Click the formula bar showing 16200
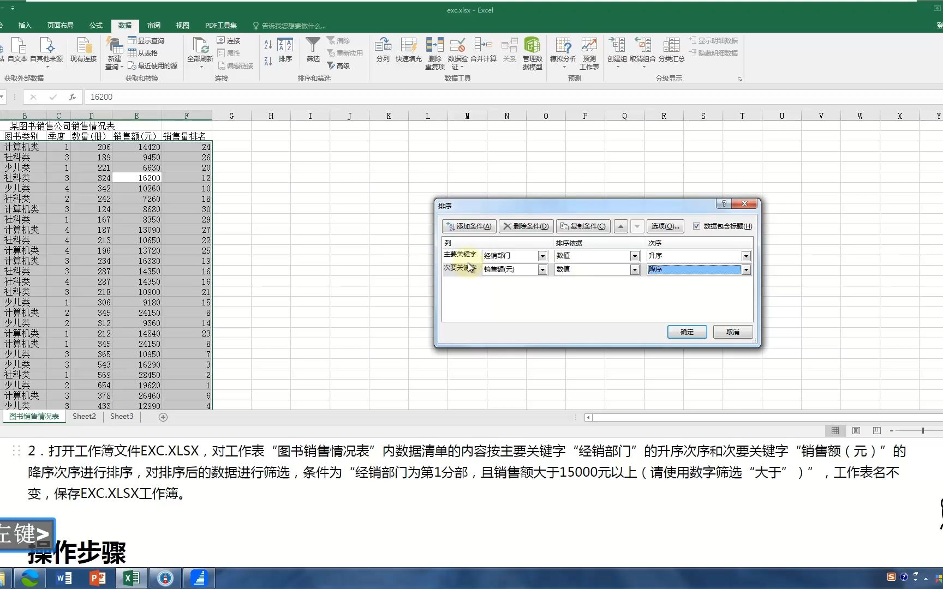Image resolution: width=943 pixels, height=589 pixels. point(513,97)
